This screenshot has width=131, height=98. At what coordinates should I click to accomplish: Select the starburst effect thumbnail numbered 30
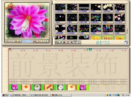click(x=120, y=29)
